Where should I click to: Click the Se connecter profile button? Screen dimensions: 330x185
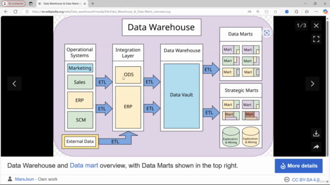click(x=14, y=4)
